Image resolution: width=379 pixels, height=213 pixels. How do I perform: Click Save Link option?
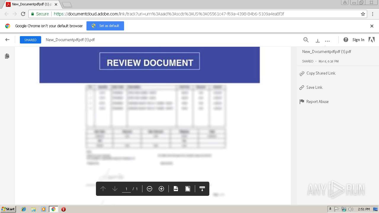click(314, 88)
